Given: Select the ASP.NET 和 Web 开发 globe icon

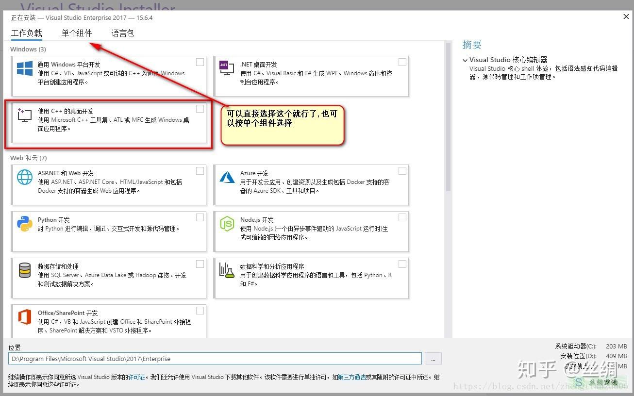Looking at the screenshot, I should tap(24, 177).
